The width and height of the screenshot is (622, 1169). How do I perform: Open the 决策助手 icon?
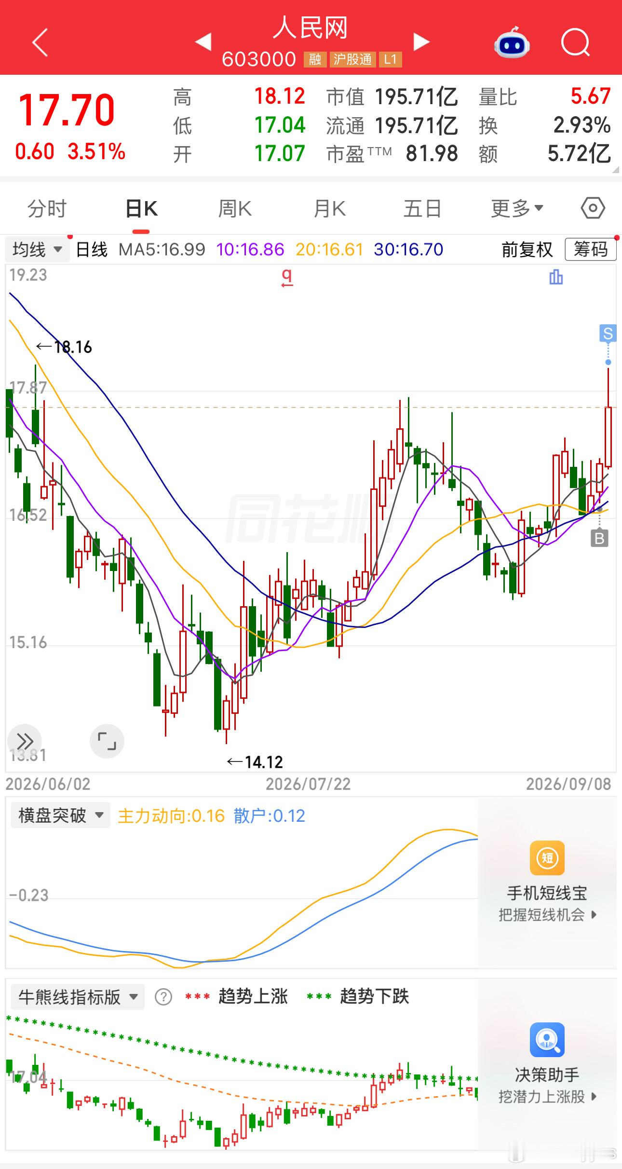click(547, 1040)
